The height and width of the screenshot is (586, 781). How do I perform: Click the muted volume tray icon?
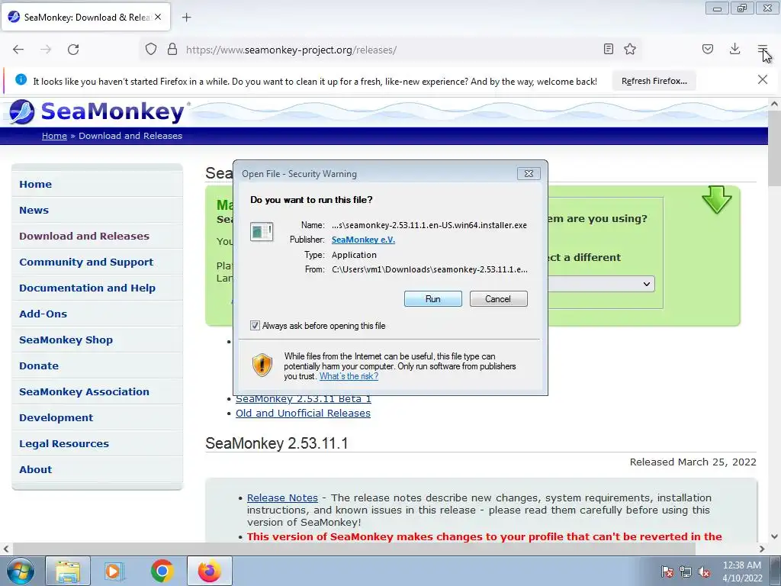(x=704, y=572)
